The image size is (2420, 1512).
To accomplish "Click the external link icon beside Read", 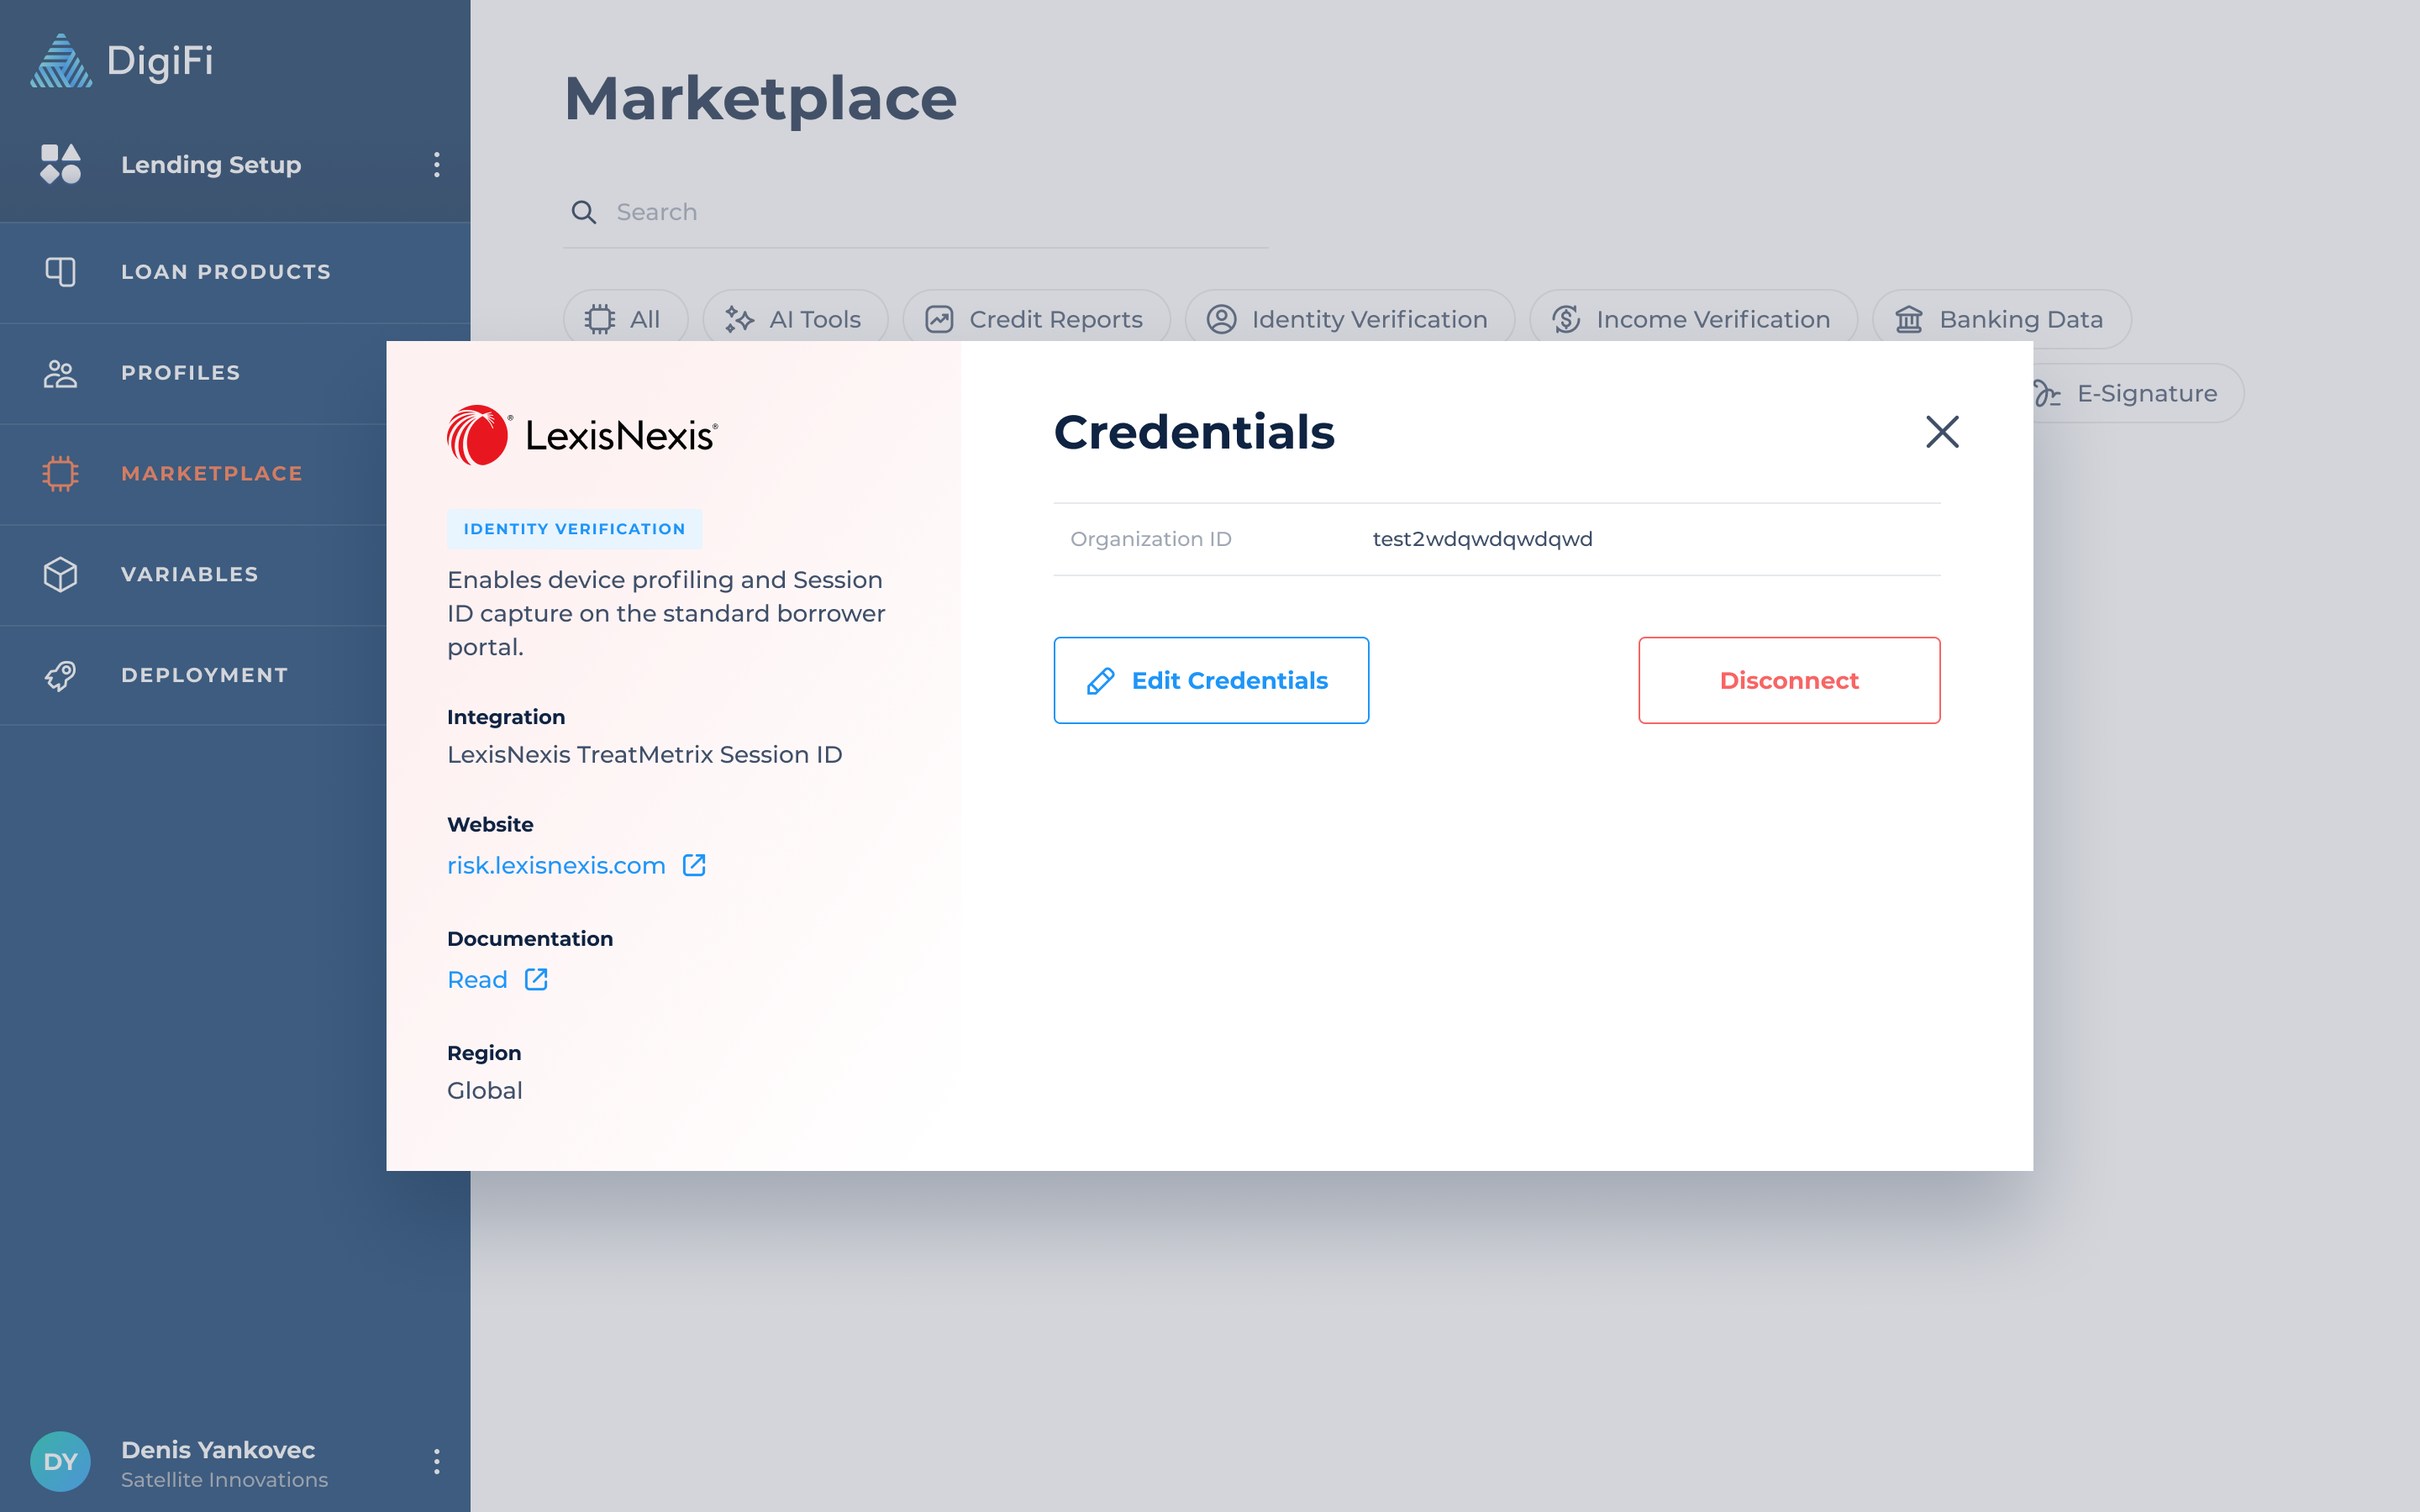I will (536, 980).
